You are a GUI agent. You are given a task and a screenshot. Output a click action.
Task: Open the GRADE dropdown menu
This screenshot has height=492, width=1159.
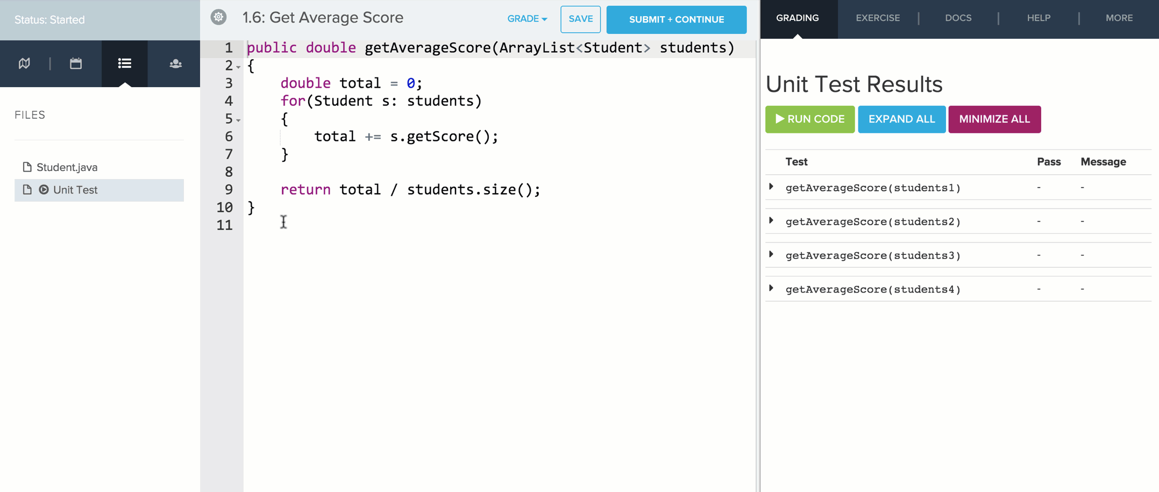[x=527, y=19]
